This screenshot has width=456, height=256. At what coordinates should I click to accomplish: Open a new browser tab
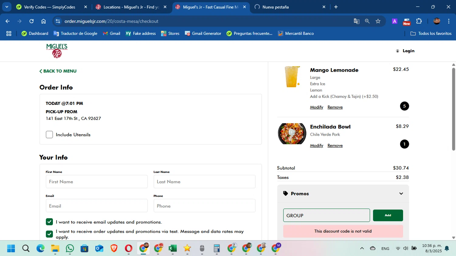(336, 7)
